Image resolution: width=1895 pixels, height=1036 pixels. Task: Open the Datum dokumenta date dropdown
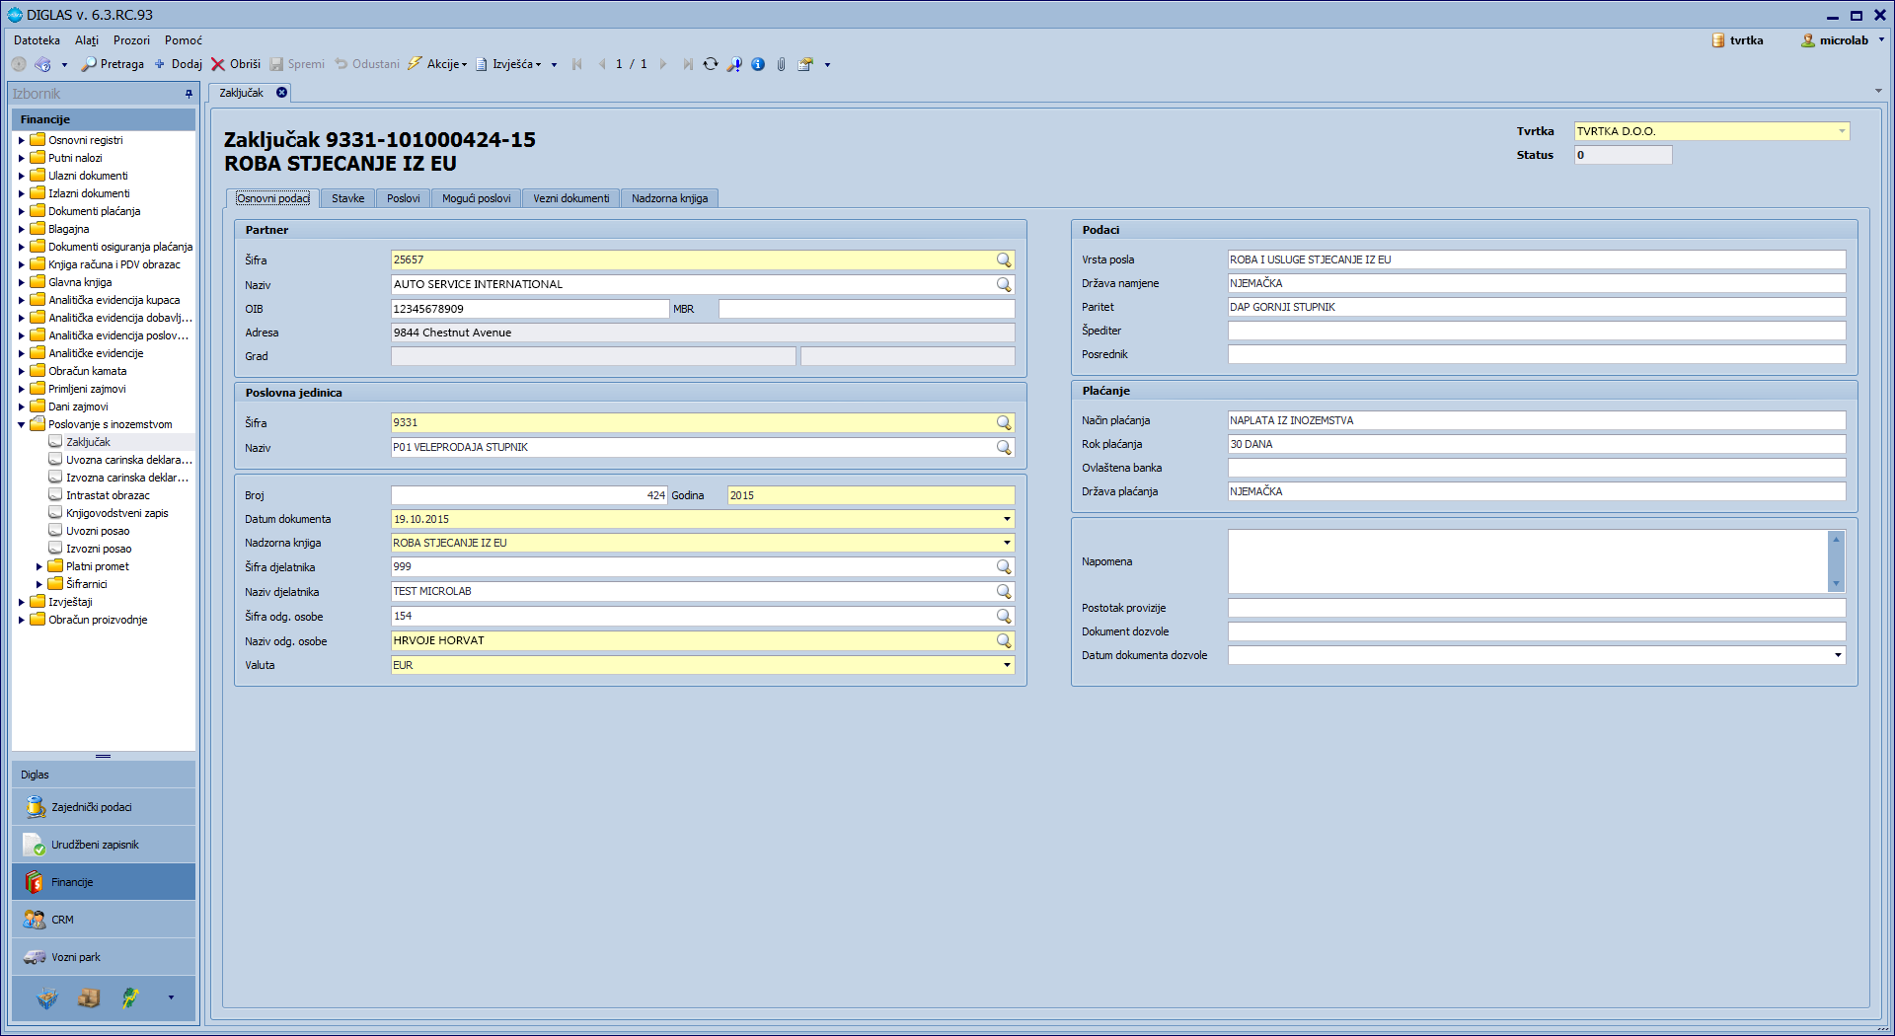click(x=1007, y=519)
